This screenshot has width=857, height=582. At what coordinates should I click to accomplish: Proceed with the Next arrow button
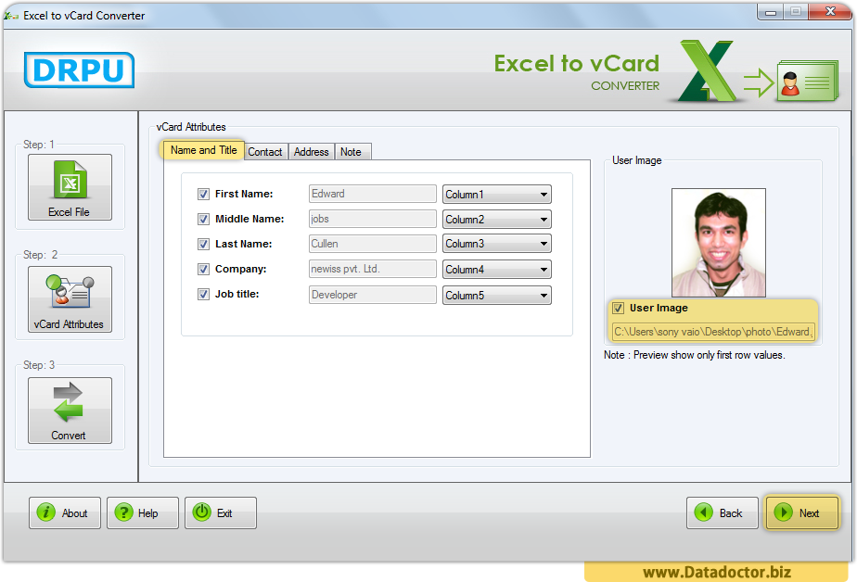pyautogui.click(x=801, y=512)
